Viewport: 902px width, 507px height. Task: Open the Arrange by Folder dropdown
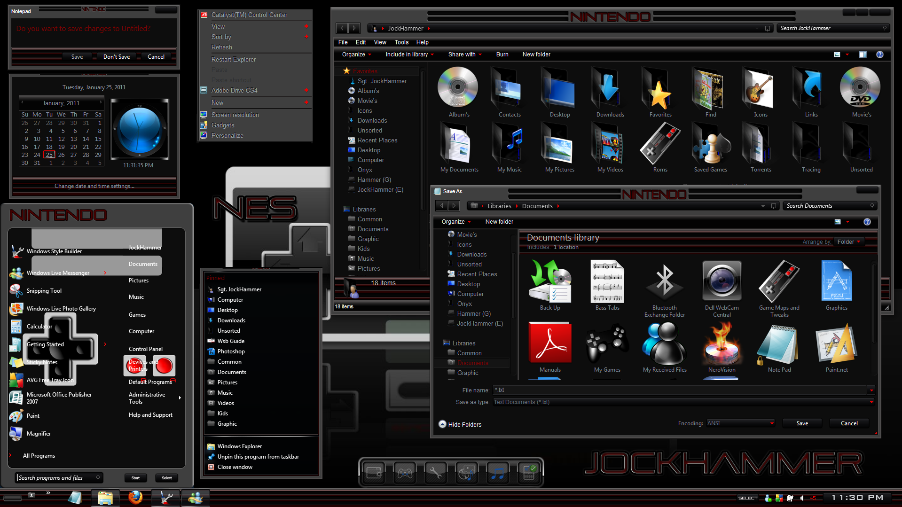[848, 242]
